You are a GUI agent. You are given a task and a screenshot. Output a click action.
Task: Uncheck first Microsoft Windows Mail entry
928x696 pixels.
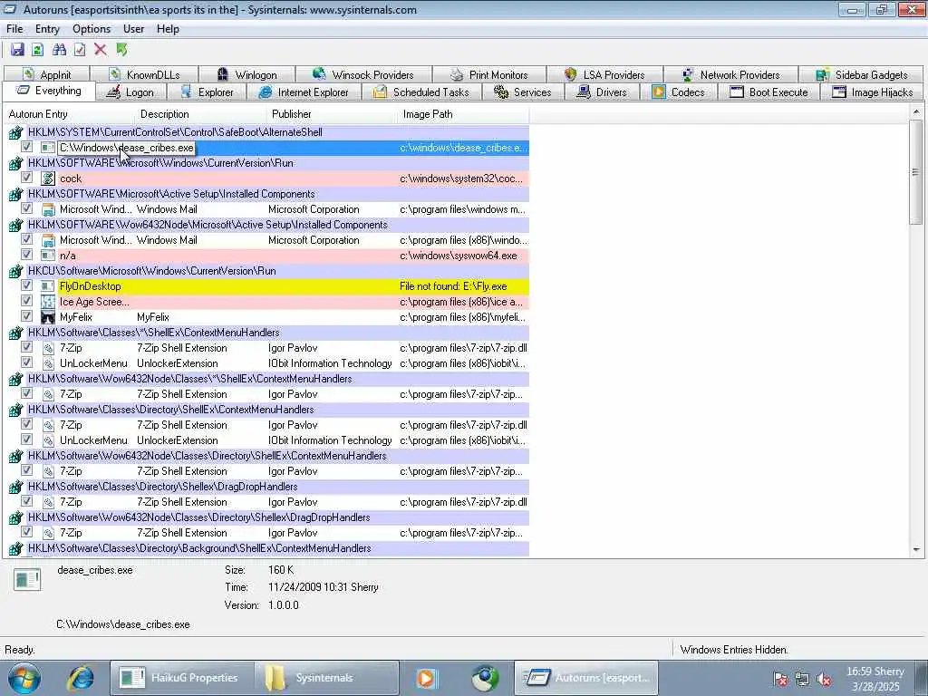pyautogui.click(x=26, y=208)
